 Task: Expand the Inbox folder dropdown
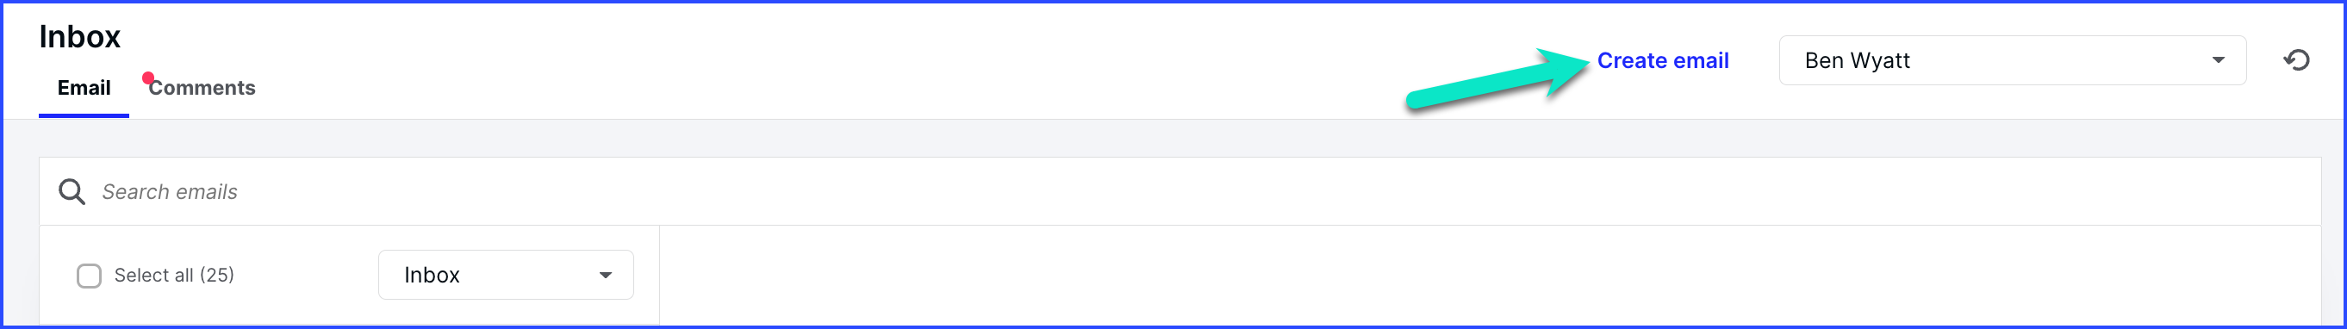506,276
